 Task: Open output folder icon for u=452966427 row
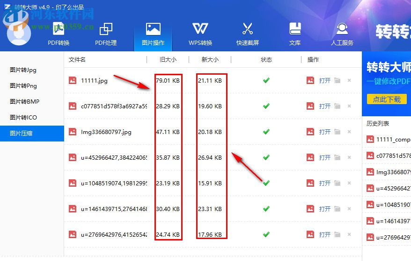pos(338,157)
